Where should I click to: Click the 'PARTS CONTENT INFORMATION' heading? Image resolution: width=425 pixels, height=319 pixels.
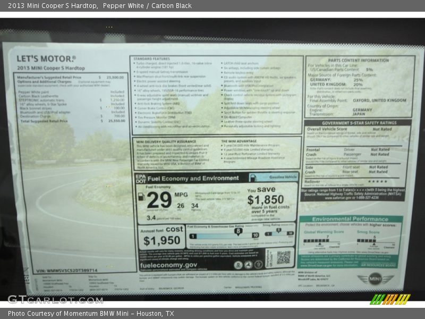pos(358,60)
